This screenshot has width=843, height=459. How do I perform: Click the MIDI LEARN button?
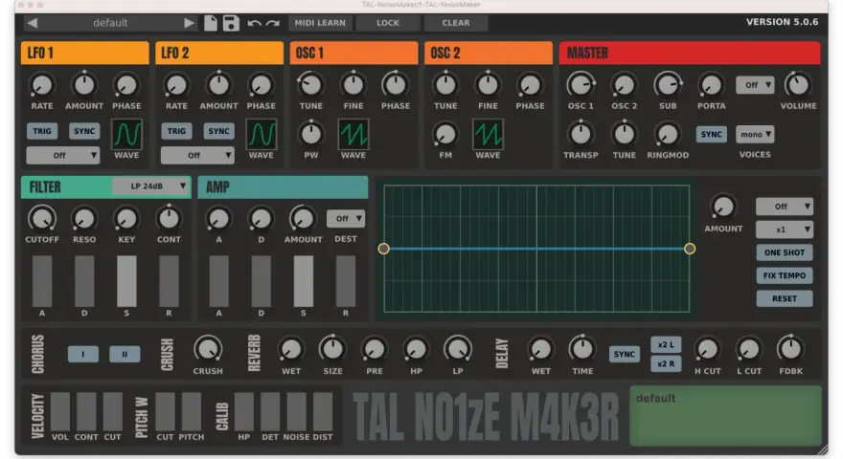pos(320,23)
